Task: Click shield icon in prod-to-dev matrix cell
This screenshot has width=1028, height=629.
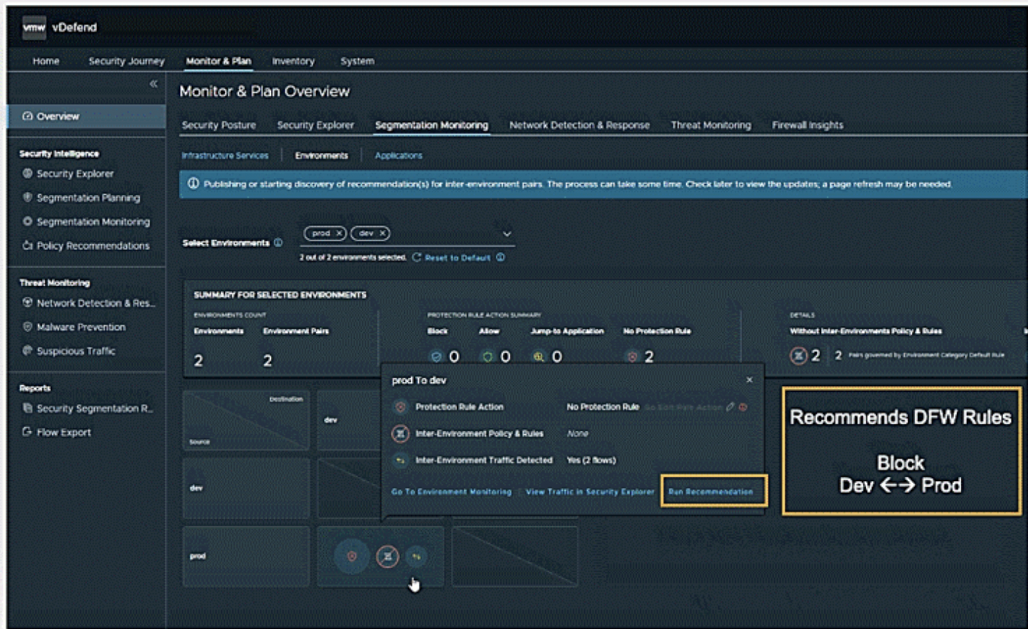Action: [352, 557]
